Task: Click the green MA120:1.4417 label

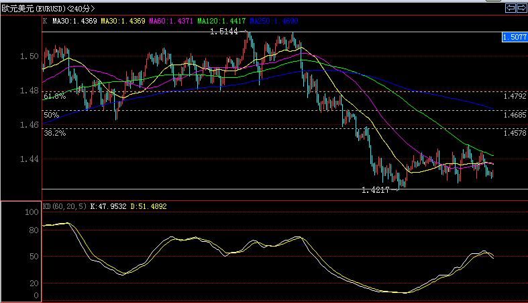Action: tap(221, 21)
